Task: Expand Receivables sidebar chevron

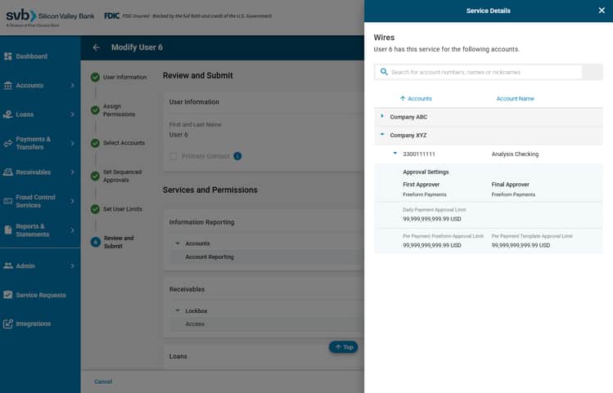Action: pyautogui.click(x=72, y=172)
